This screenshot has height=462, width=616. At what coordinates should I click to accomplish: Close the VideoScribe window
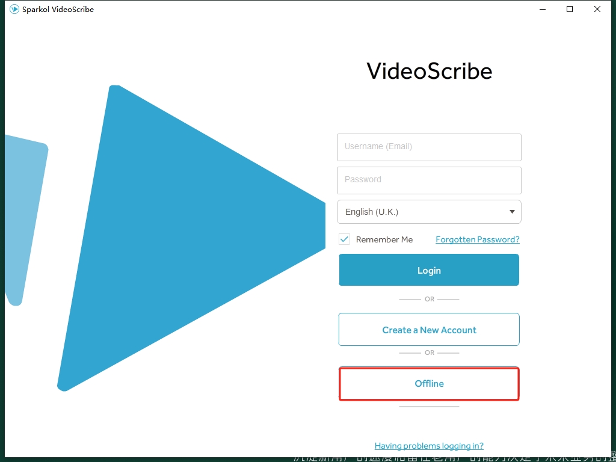point(597,9)
